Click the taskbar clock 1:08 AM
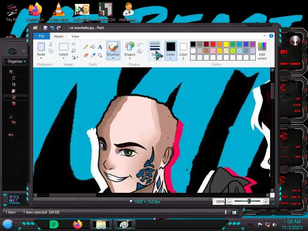This screenshot has height=231, width=308. [x=292, y=222]
